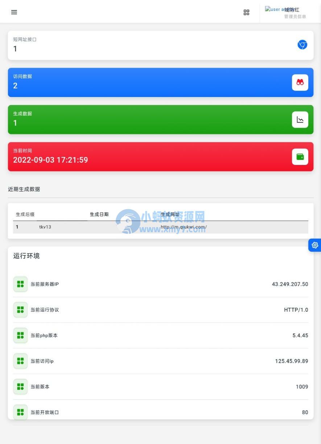Click the calendar icon on the 当前时间 card

coord(300,156)
